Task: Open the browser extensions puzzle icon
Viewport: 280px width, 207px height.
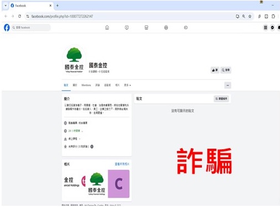Action: point(273,16)
